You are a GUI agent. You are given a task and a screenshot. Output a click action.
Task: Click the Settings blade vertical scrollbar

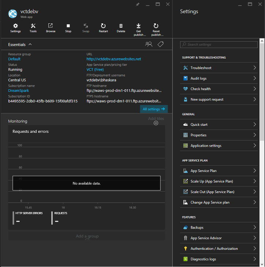pos(262,92)
